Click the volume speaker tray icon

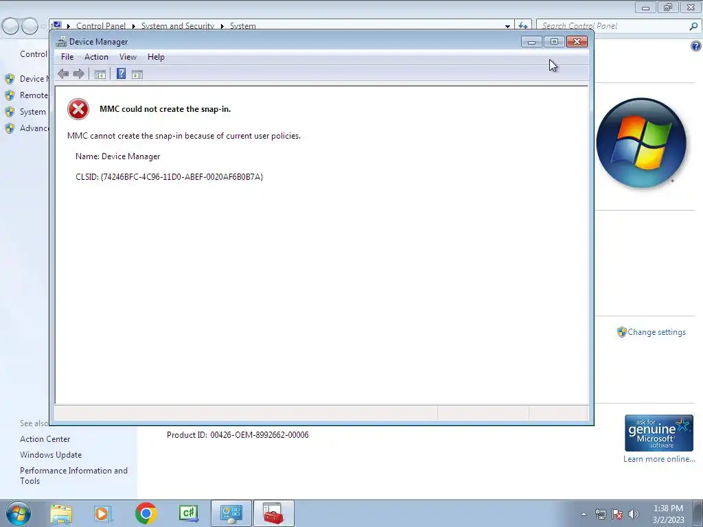(x=634, y=514)
